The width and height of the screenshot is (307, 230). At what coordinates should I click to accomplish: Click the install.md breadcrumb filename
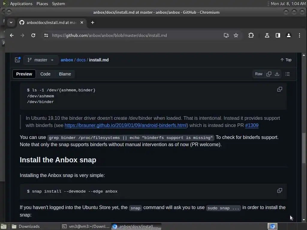coord(99,60)
